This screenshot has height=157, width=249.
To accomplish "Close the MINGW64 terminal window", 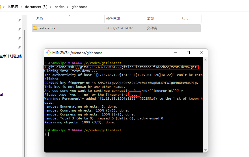I will 201,53.
